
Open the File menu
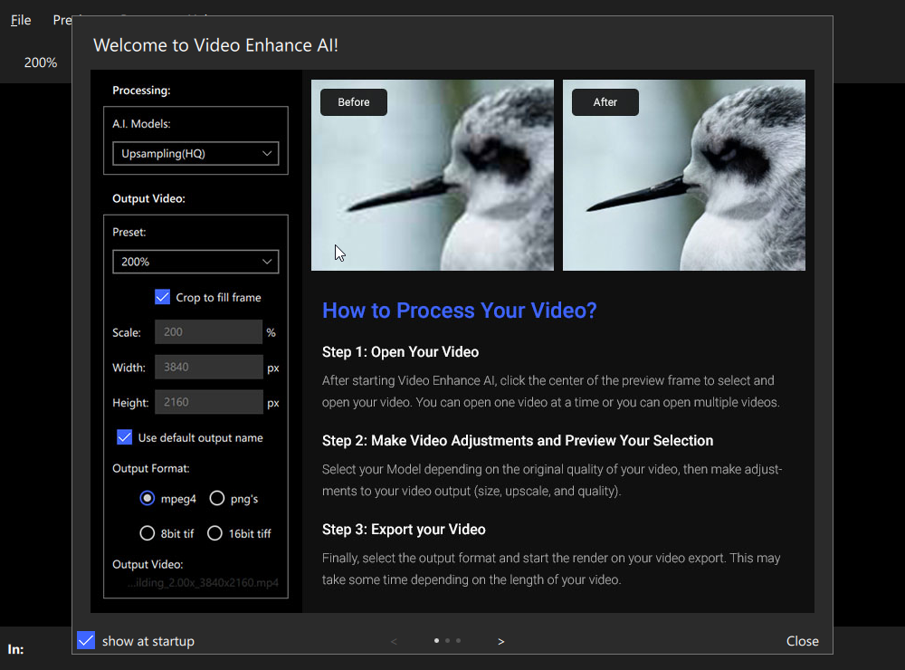click(x=21, y=20)
